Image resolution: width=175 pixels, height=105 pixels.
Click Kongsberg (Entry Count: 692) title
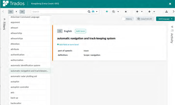click(x=45, y=3)
